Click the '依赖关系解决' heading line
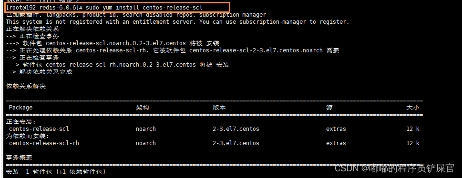 [x=26, y=86]
